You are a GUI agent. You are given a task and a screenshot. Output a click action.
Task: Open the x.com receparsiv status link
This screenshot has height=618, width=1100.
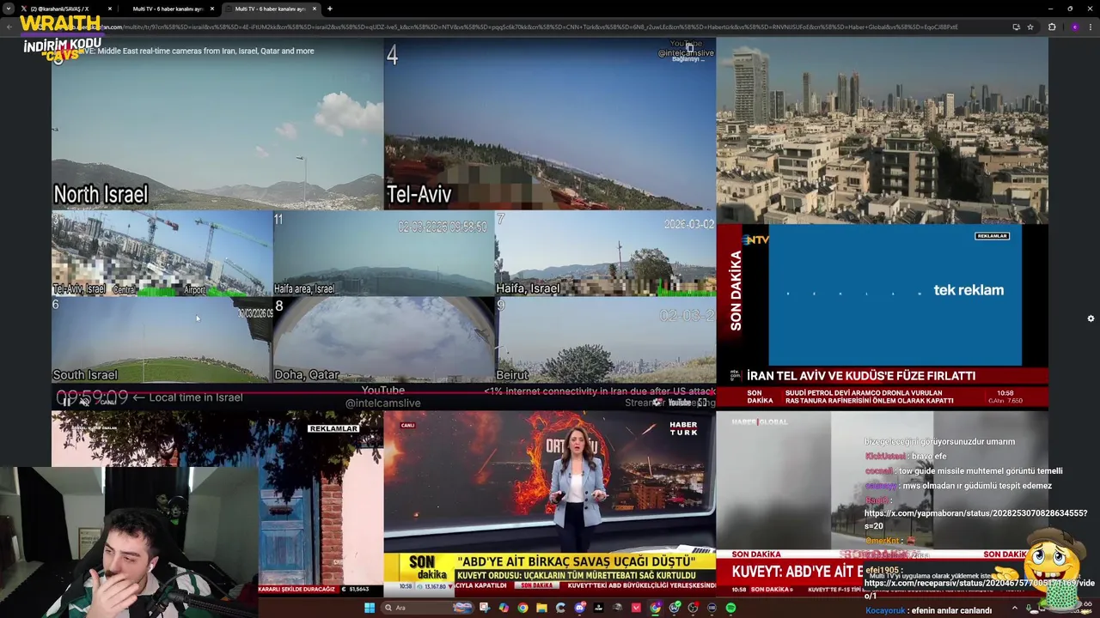(x=980, y=589)
